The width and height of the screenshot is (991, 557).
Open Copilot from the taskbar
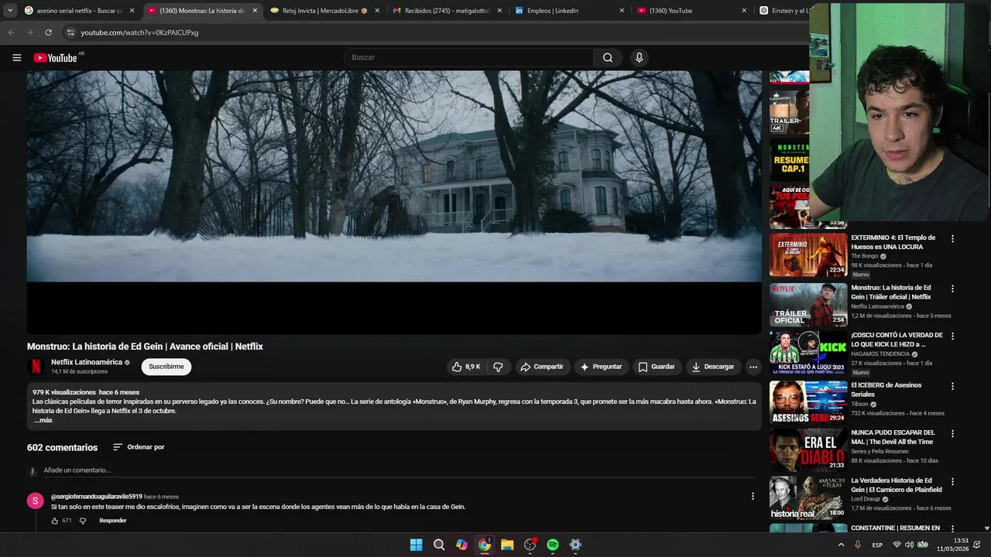coord(461,545)
